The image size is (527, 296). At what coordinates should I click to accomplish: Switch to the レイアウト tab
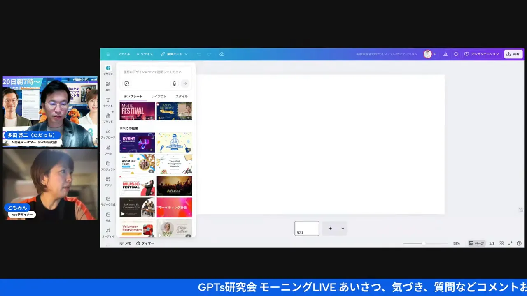click(x=159, y=97)
